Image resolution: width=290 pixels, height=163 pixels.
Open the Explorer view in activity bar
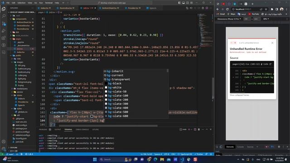[x=4, y=9]
